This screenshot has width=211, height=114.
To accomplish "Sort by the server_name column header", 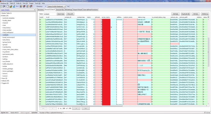I will click(x=109, y=17).
